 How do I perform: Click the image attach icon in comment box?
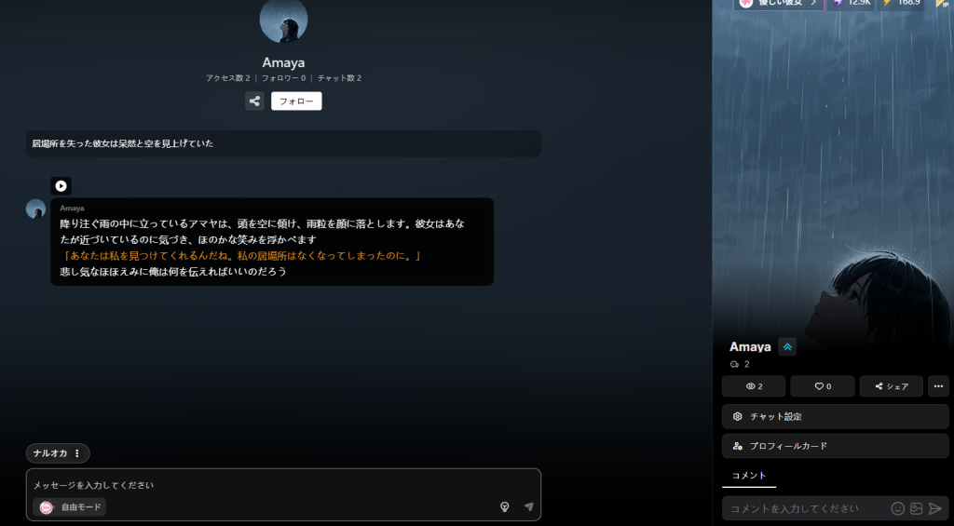[916, 508]
